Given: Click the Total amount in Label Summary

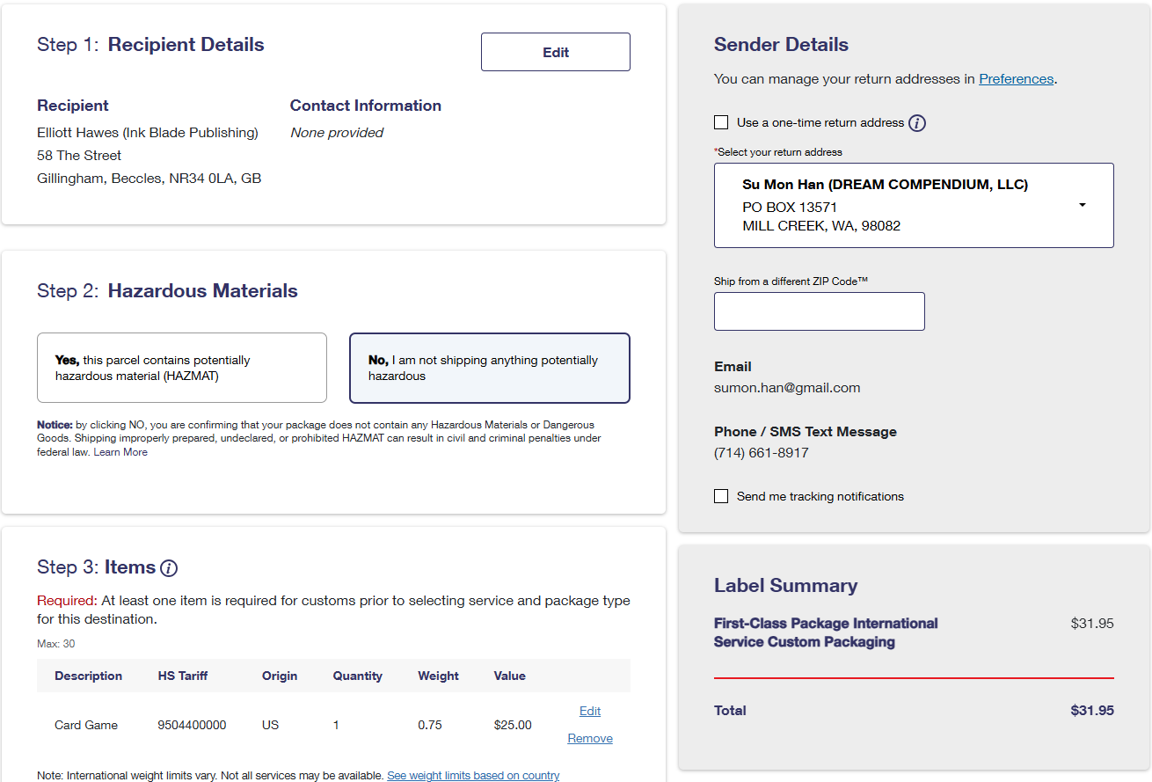Looking at the screenshot, I should coord(1091,711).
